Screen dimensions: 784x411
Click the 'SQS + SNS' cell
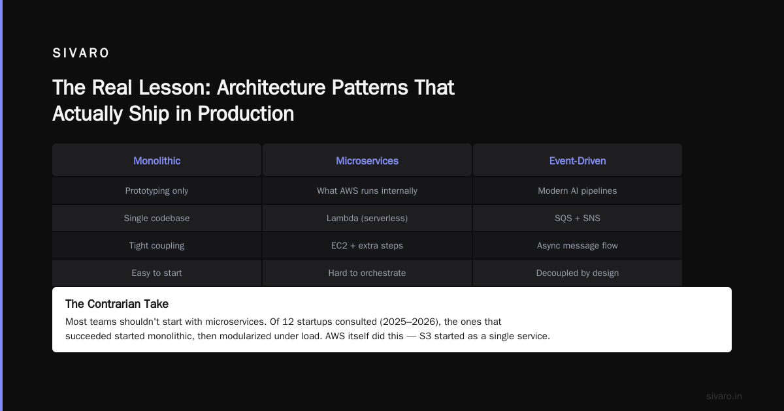pyautogui.click(x=578, y=218)
